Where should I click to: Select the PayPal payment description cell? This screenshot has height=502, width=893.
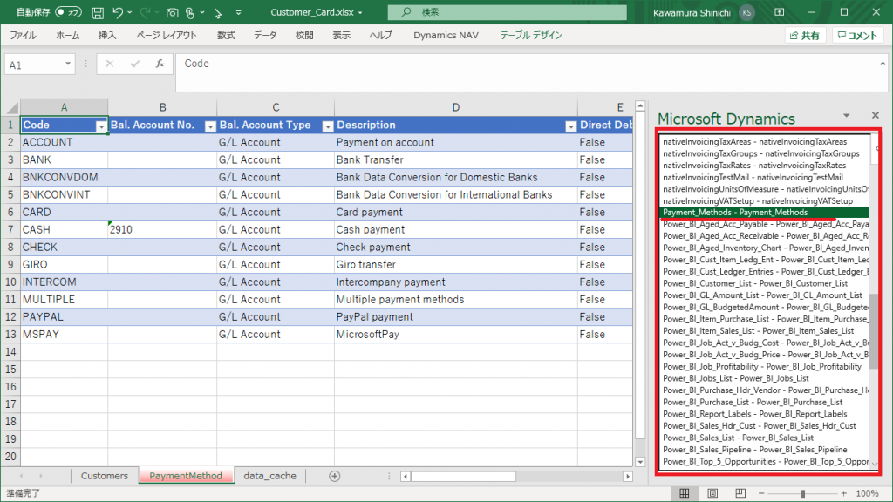[455, 316]
